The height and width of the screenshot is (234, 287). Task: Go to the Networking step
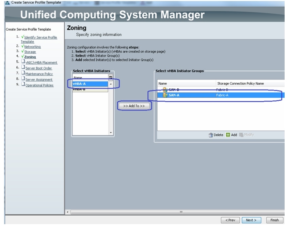(x=32, y=47)
